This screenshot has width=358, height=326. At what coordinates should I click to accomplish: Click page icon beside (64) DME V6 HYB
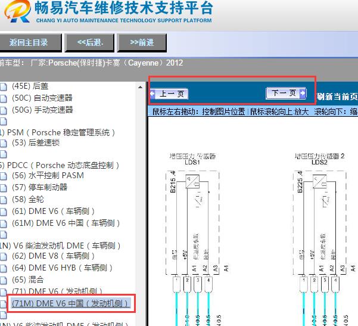click(4, 268)
